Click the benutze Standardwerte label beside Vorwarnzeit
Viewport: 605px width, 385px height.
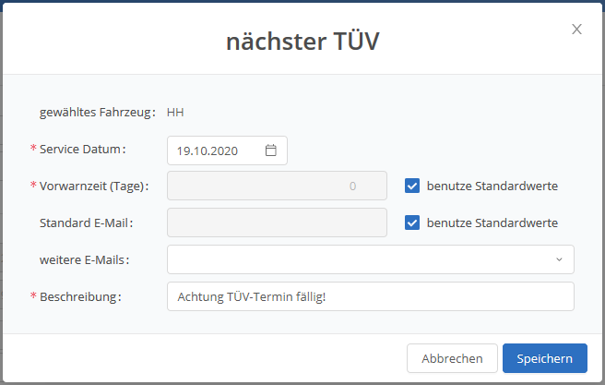click(492, 186)
